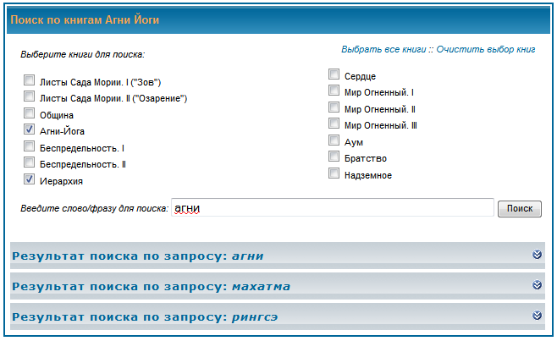The width and height of the screenshot is (557, 341).
Task: Select "Мир Огненный. III" checkbox
Action: pyautogui.click(x=334, y=124)
